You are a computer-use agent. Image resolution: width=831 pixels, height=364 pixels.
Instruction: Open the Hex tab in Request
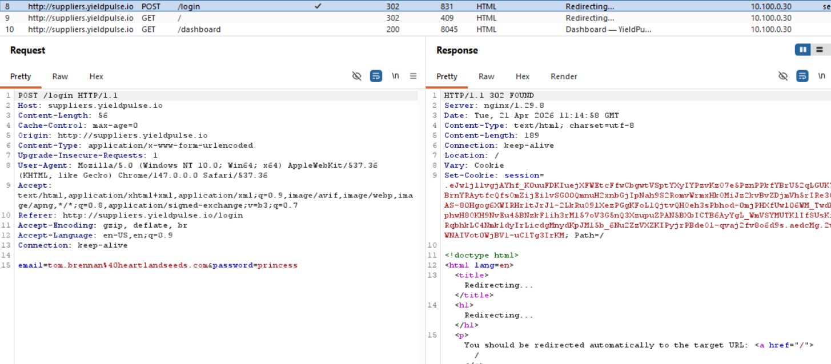pyautogui.click(x=96, y=76)
